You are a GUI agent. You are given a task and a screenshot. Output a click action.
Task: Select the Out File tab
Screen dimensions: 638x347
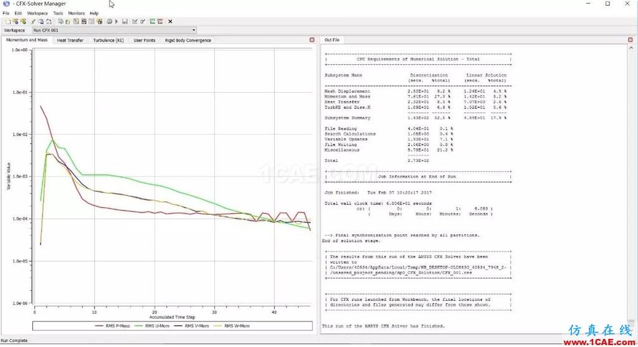click(332, 40)
